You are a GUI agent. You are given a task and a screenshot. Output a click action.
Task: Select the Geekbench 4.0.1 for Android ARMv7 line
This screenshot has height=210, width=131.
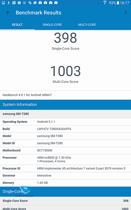27,95
